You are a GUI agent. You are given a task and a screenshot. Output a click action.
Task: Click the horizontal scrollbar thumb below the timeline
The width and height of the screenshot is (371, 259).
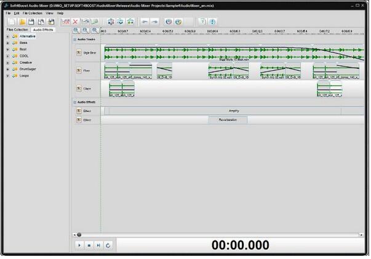pyautogui.click(x=79, y=234)
